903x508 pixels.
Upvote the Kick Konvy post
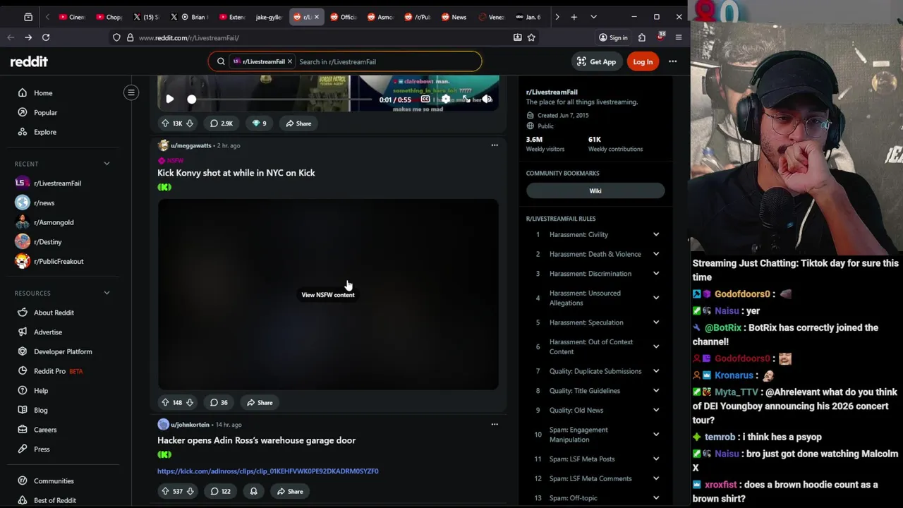coord(165,403)
